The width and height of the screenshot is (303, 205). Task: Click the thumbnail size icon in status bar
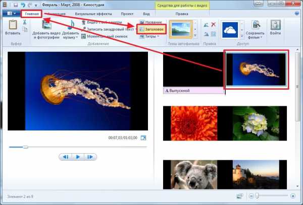click(x=239, y=196)
